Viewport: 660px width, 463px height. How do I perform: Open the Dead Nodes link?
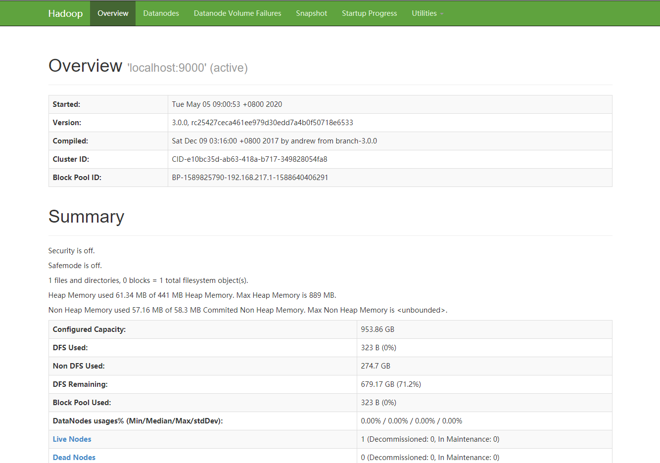coord(74,458)
